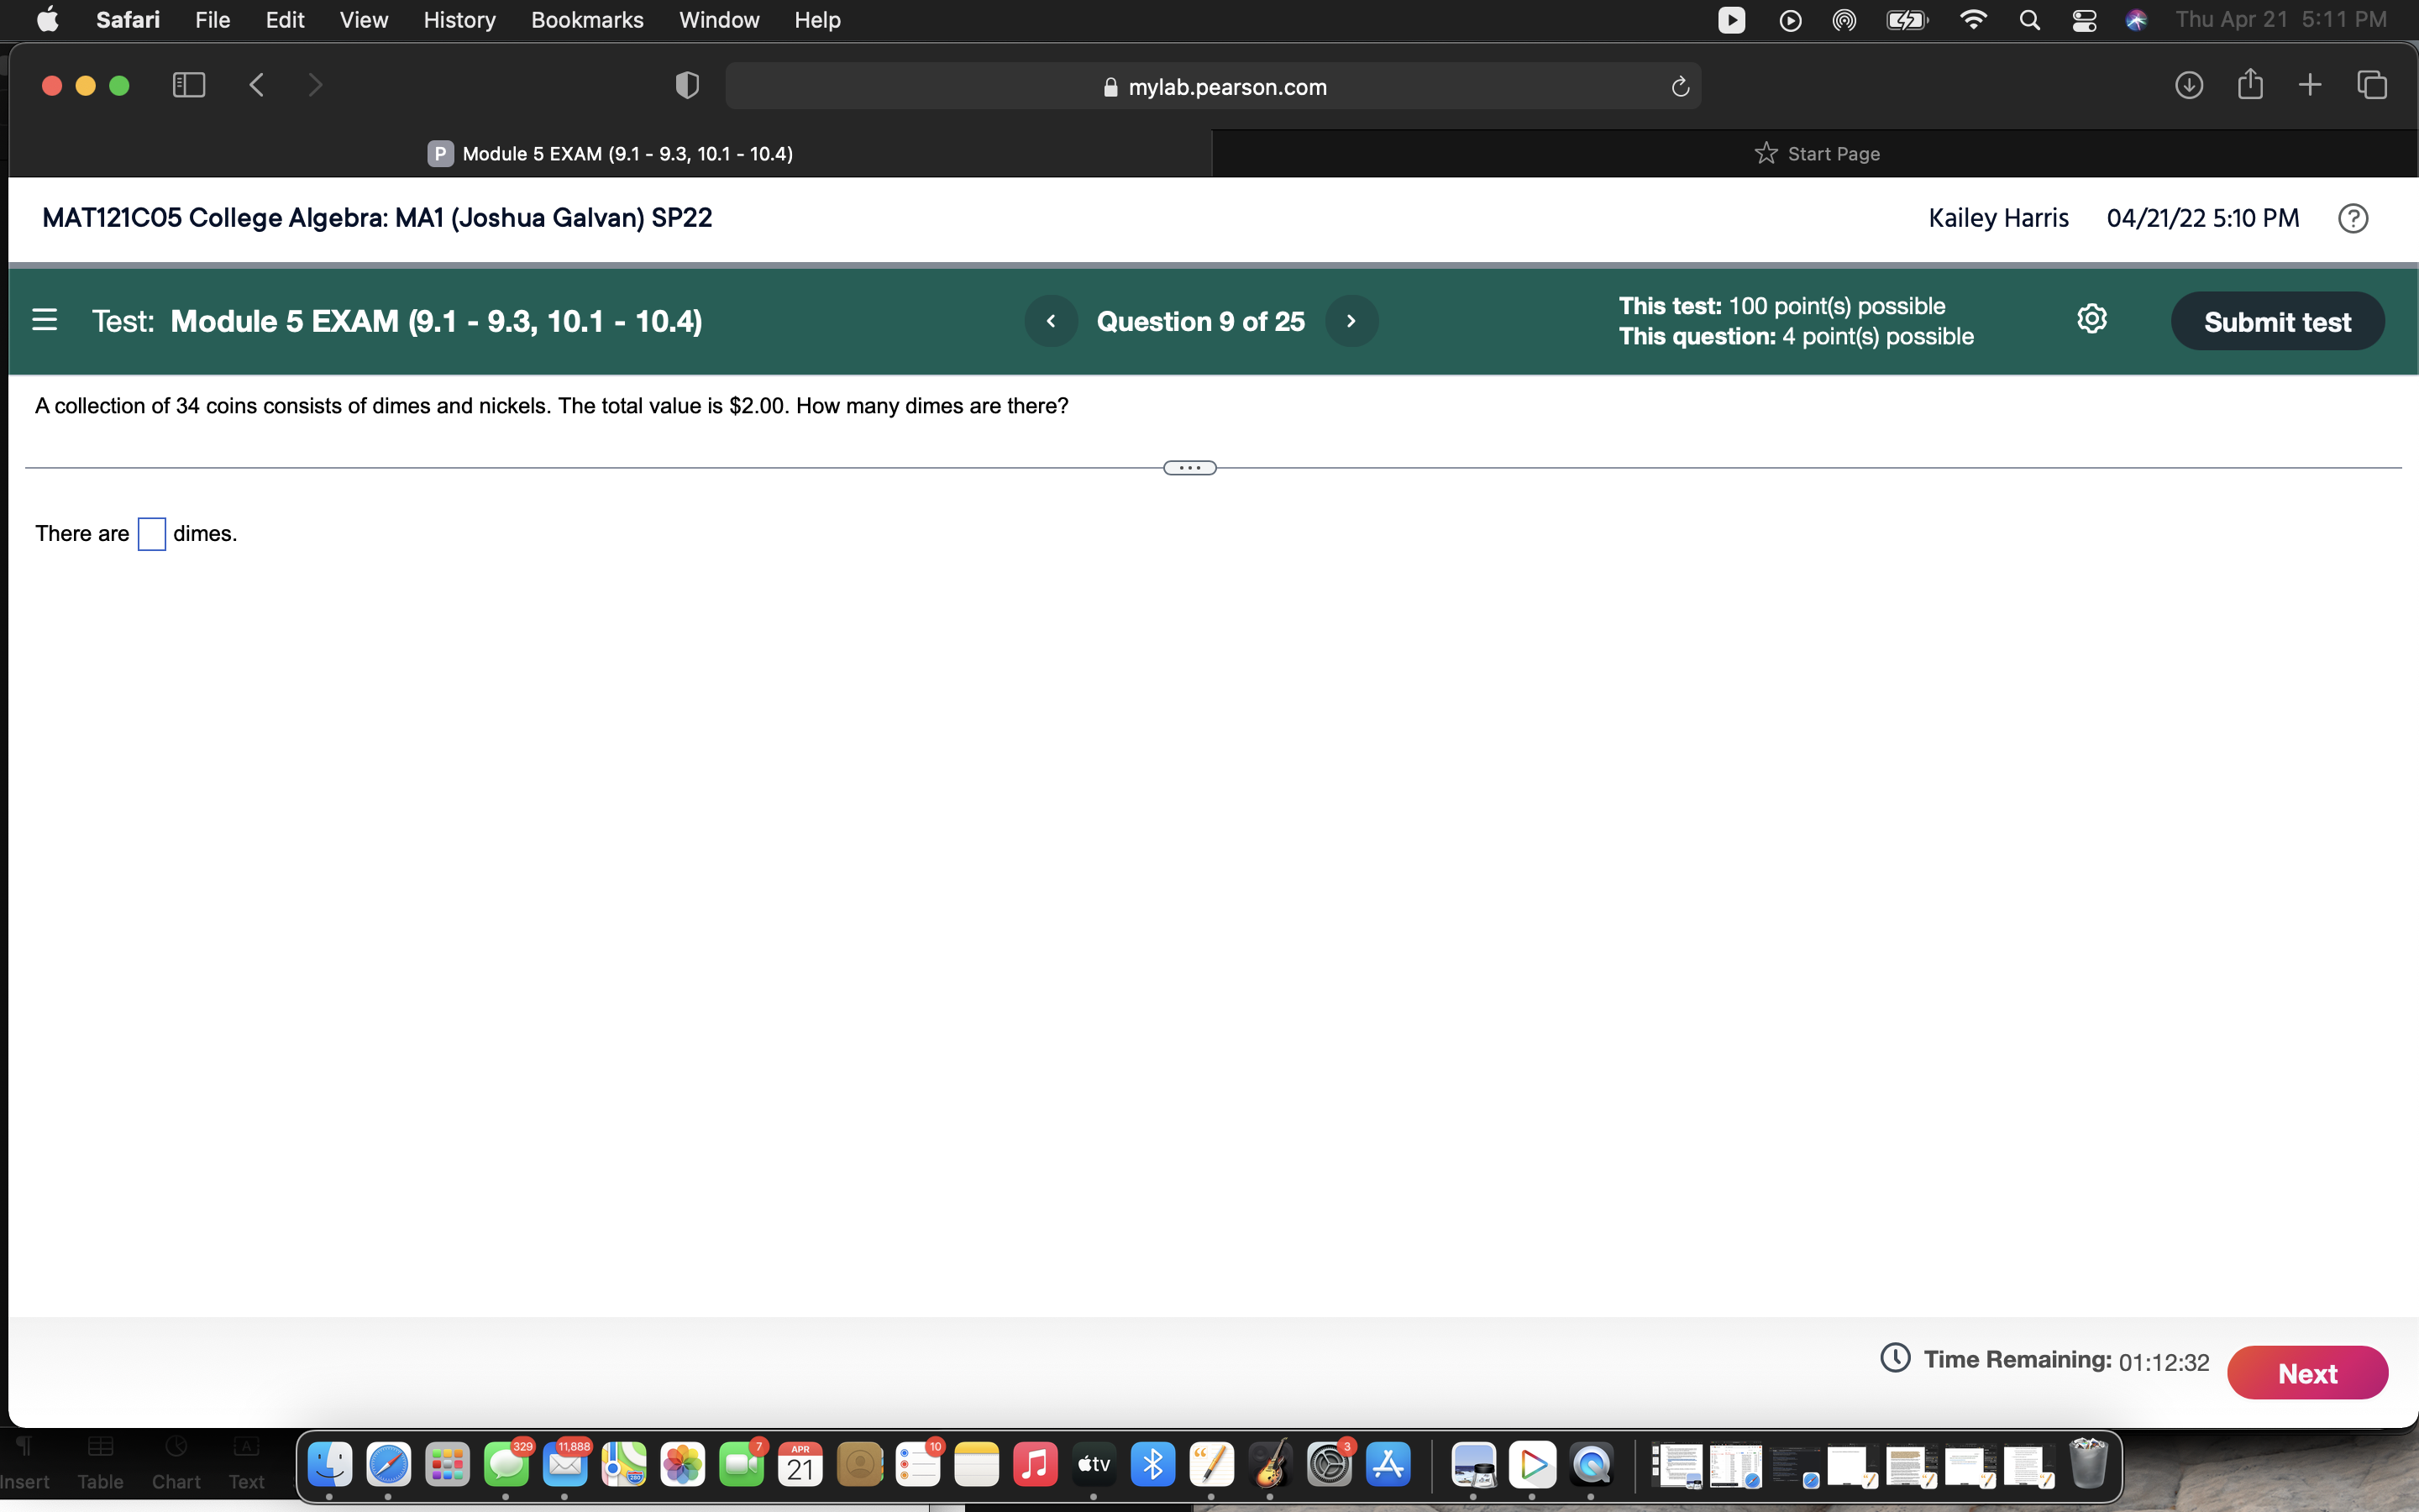2419x1512 pixels.
Task: Launch Calendar from the dock
Action: pos(800,1464)
